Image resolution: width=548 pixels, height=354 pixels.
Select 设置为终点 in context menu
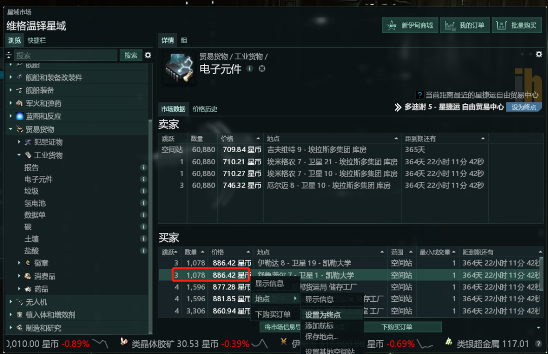click(323, 314)
